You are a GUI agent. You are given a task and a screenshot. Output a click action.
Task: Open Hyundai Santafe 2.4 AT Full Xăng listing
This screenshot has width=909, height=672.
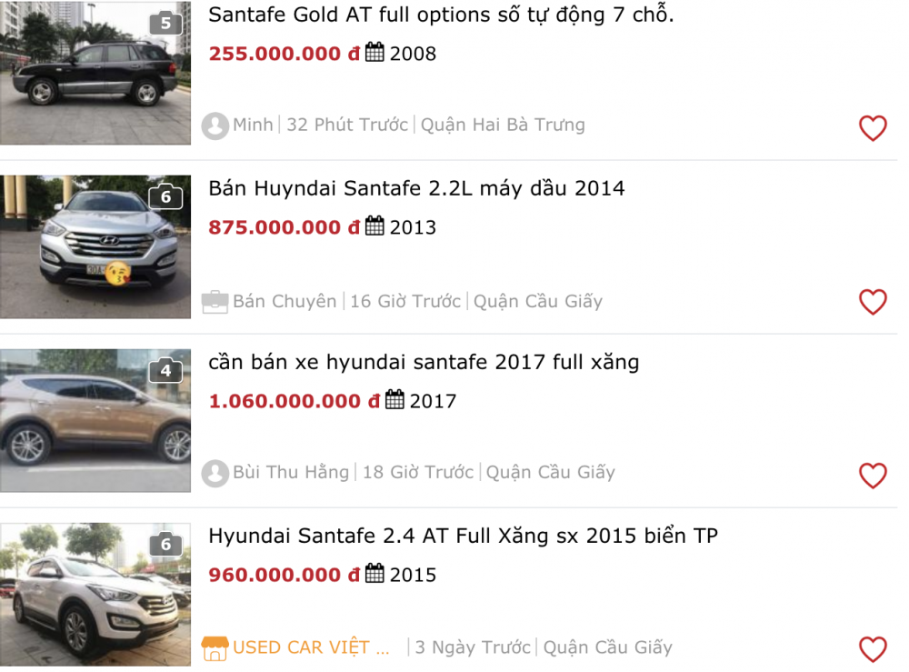tap(463, 536)
